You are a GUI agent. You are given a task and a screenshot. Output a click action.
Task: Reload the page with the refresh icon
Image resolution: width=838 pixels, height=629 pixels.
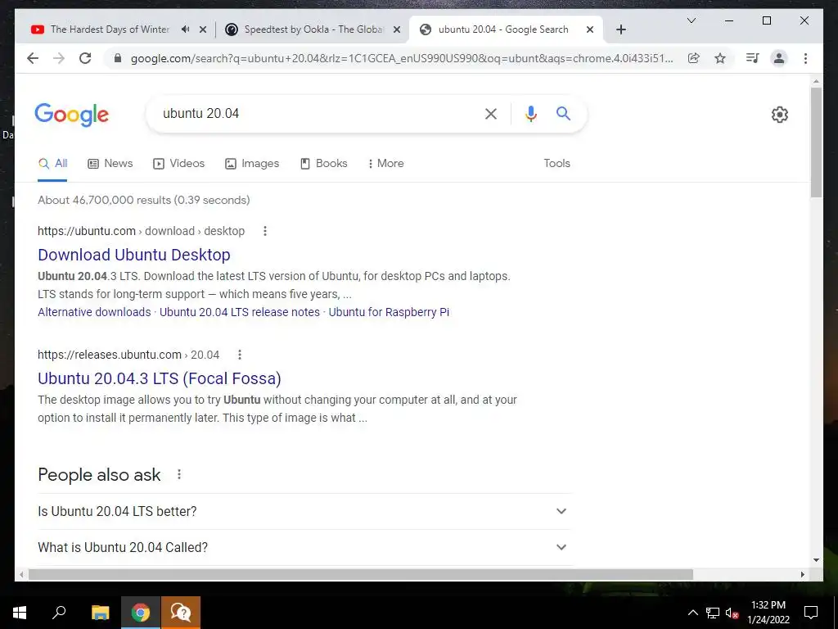(85, 58)
